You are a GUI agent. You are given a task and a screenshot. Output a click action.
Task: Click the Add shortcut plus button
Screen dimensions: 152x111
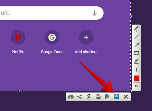(86, 37)
